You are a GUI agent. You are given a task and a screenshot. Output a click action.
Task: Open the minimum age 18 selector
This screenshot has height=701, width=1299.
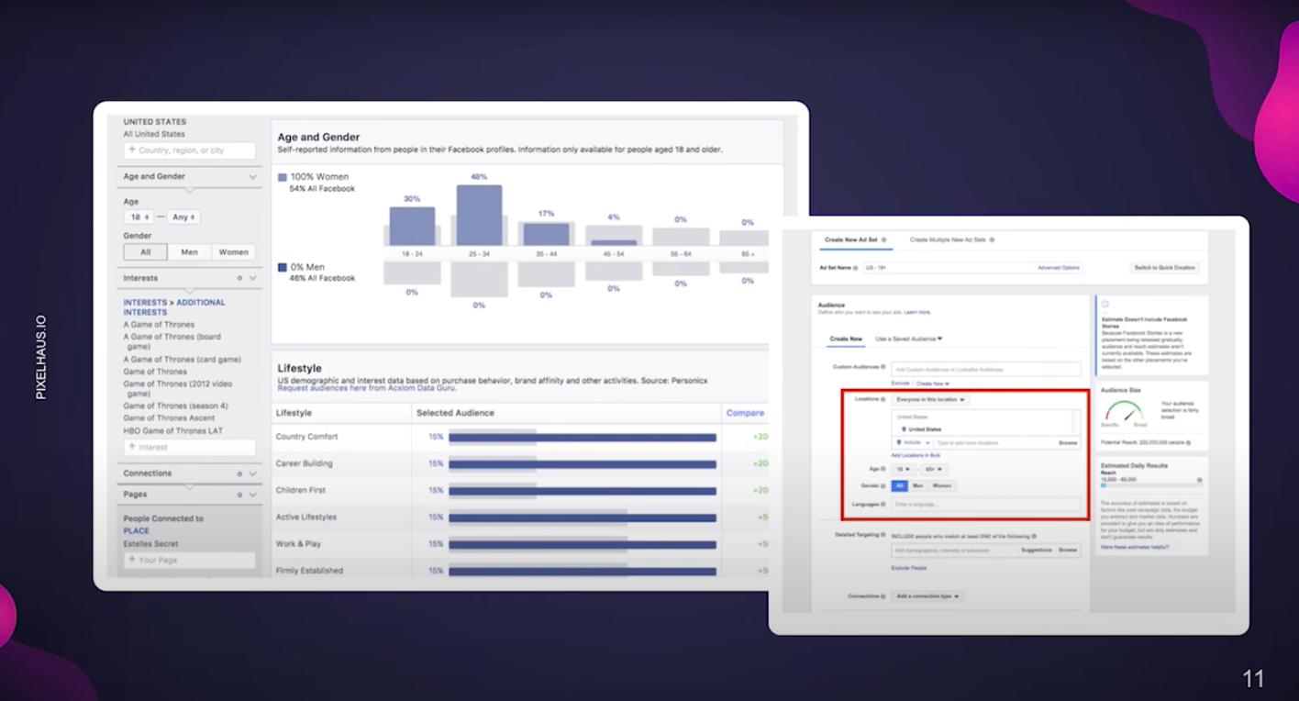coord(139,217)
